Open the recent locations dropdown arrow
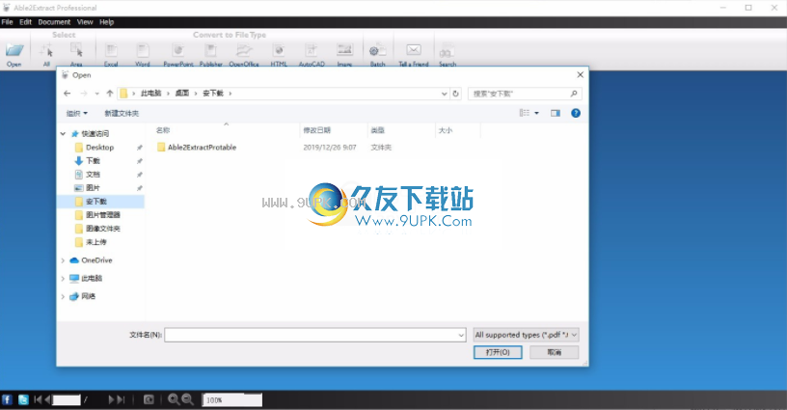The height and width of the screenshot is (410, 787). tap(96, 94)
